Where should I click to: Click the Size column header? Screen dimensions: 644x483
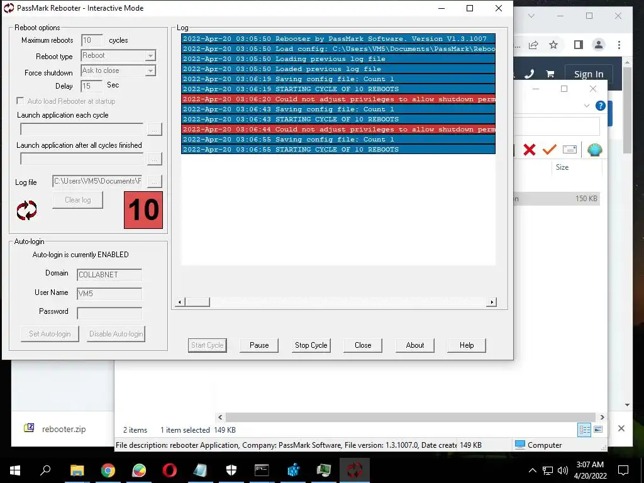pos(562,167)
